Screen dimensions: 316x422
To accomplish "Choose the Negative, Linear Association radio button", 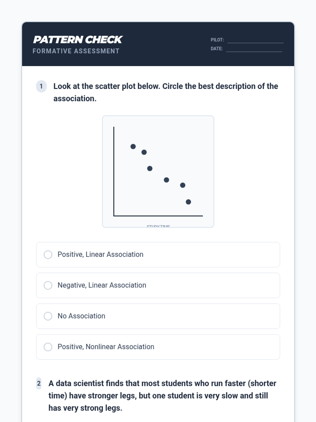I will coord(48,285).
